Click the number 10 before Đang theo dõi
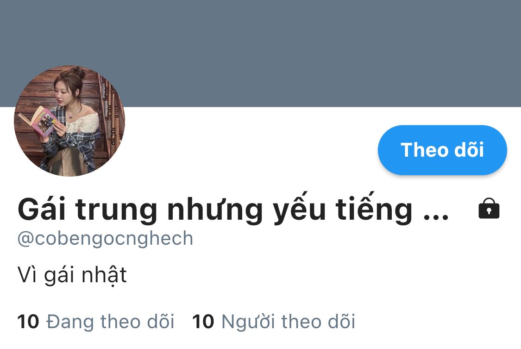Viewport: 521px width, 349px height. click(28, 322)
